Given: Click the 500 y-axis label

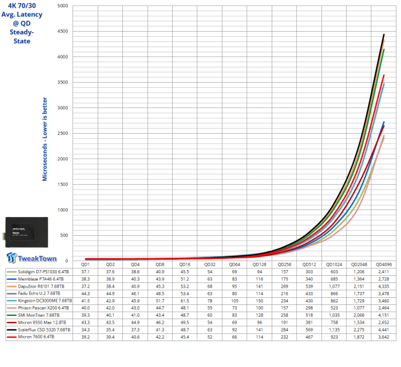Looking at the screenshot, I should coord(64,235).
